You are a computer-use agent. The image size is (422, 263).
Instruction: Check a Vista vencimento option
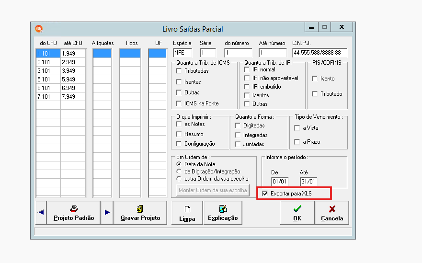pos(297,128)
